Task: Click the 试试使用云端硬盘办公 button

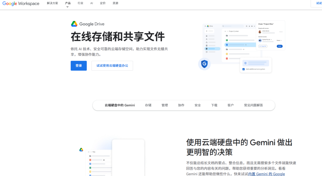Action: pyautogui.click(x=112, y=65)
